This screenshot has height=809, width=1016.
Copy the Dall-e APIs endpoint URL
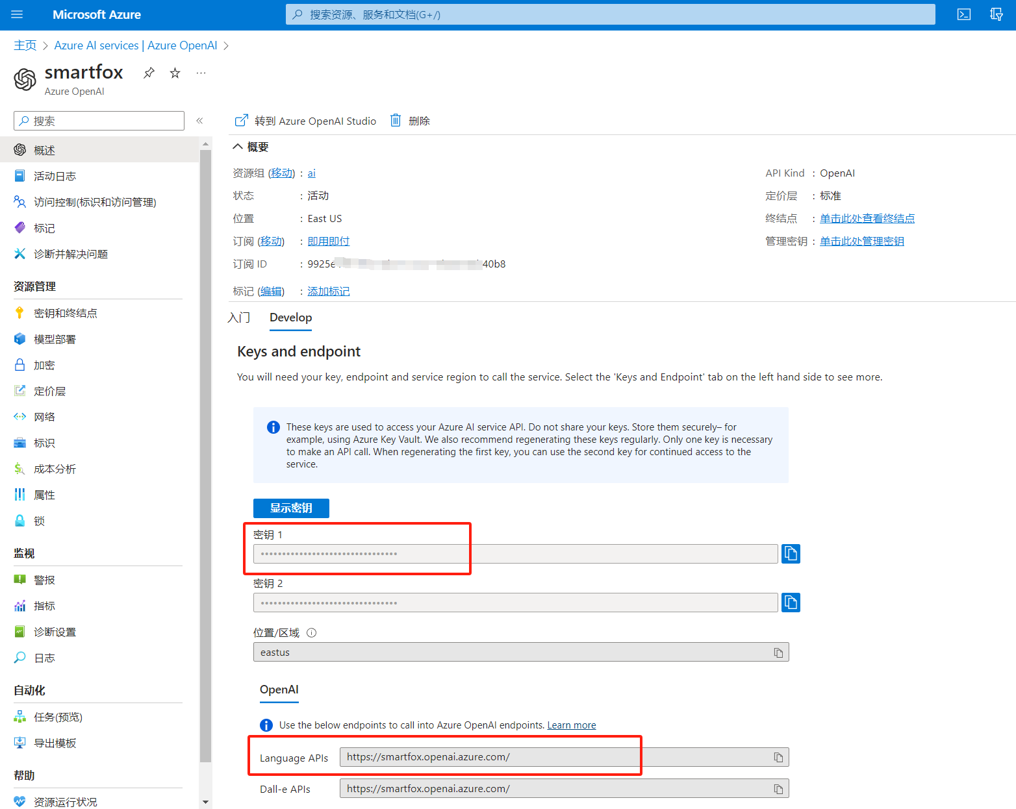pos(778,789)
